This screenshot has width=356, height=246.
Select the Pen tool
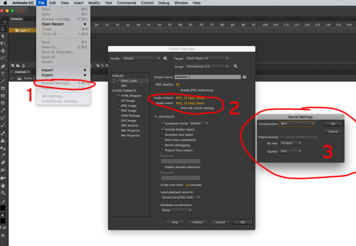[x=3, y=66]
